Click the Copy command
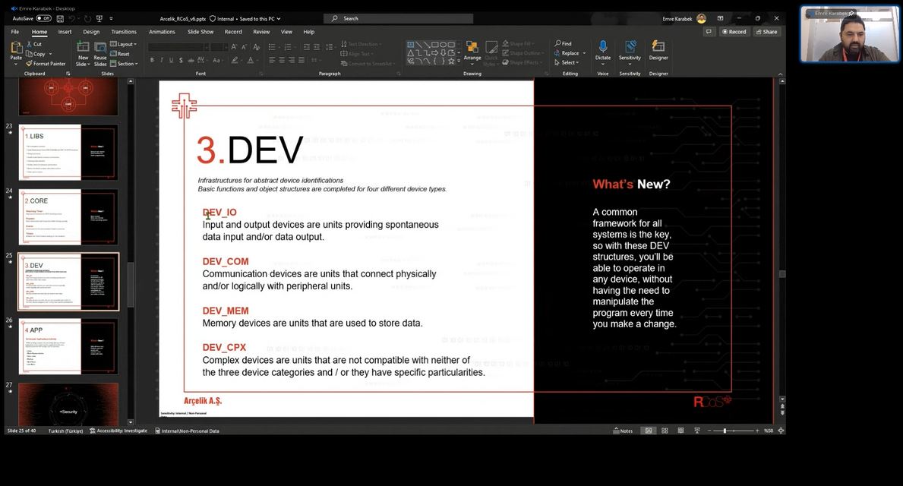Screen dimensions: 903x486 [36, 54]
